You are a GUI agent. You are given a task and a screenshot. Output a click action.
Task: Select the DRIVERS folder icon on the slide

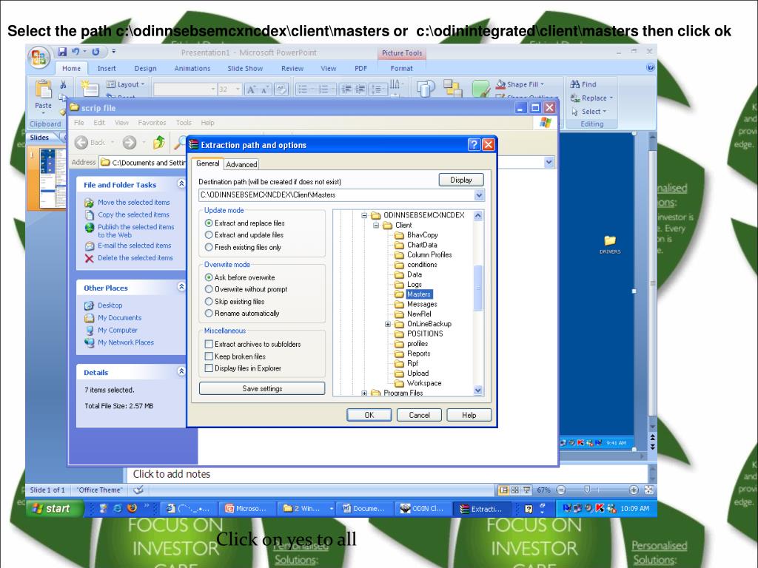point(610,240)
